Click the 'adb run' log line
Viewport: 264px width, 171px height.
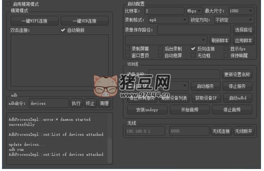pos(16,149)
